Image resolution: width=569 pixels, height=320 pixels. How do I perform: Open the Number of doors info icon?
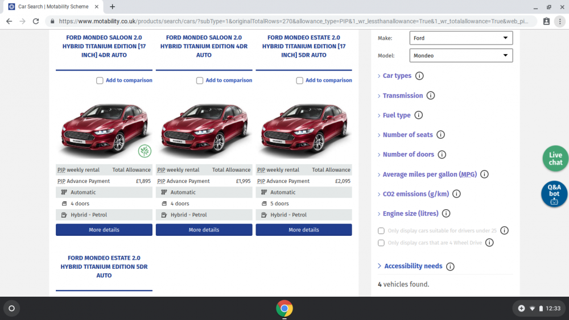pyautogui.click(x=442, y=155)
